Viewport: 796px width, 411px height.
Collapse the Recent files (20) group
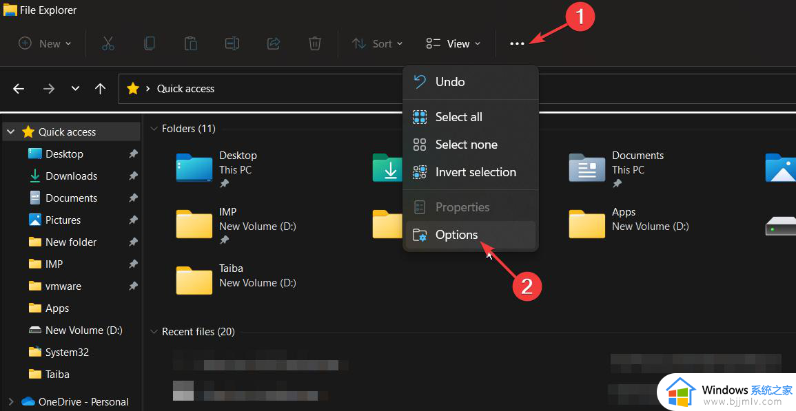point(154,332)
